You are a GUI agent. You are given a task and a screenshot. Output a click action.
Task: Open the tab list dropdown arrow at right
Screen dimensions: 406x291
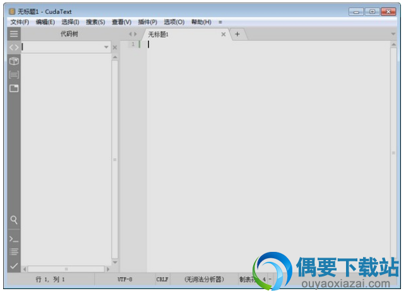tap(393, 34)
